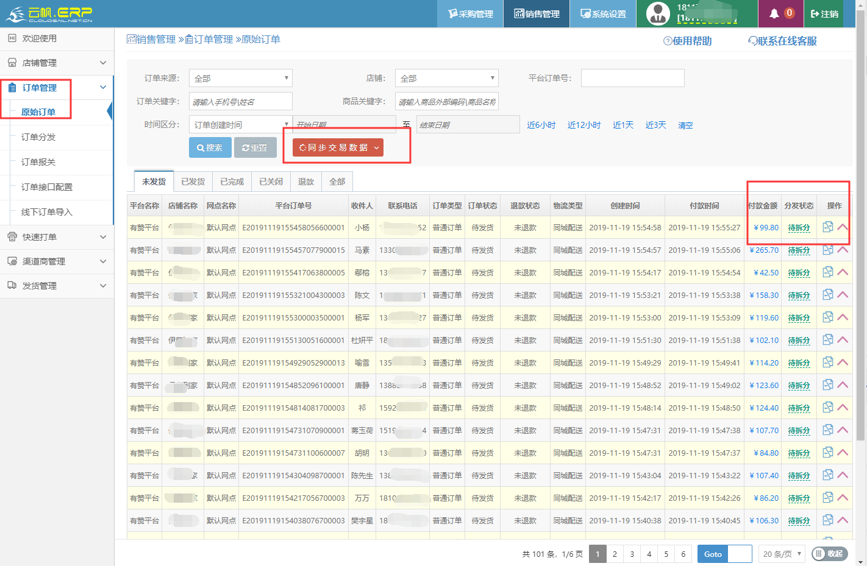Click the 清空 link
This screenshot has height=566, width=867.
(x=685, y=125)
